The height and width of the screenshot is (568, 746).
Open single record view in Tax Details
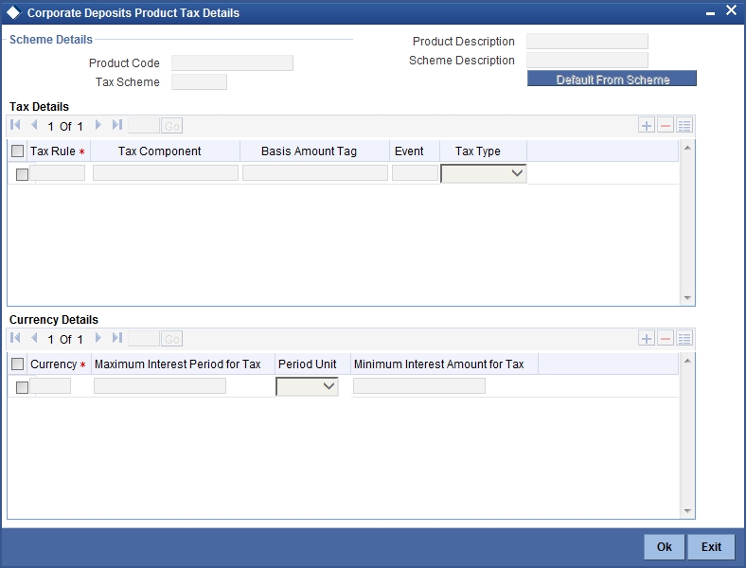684,126
